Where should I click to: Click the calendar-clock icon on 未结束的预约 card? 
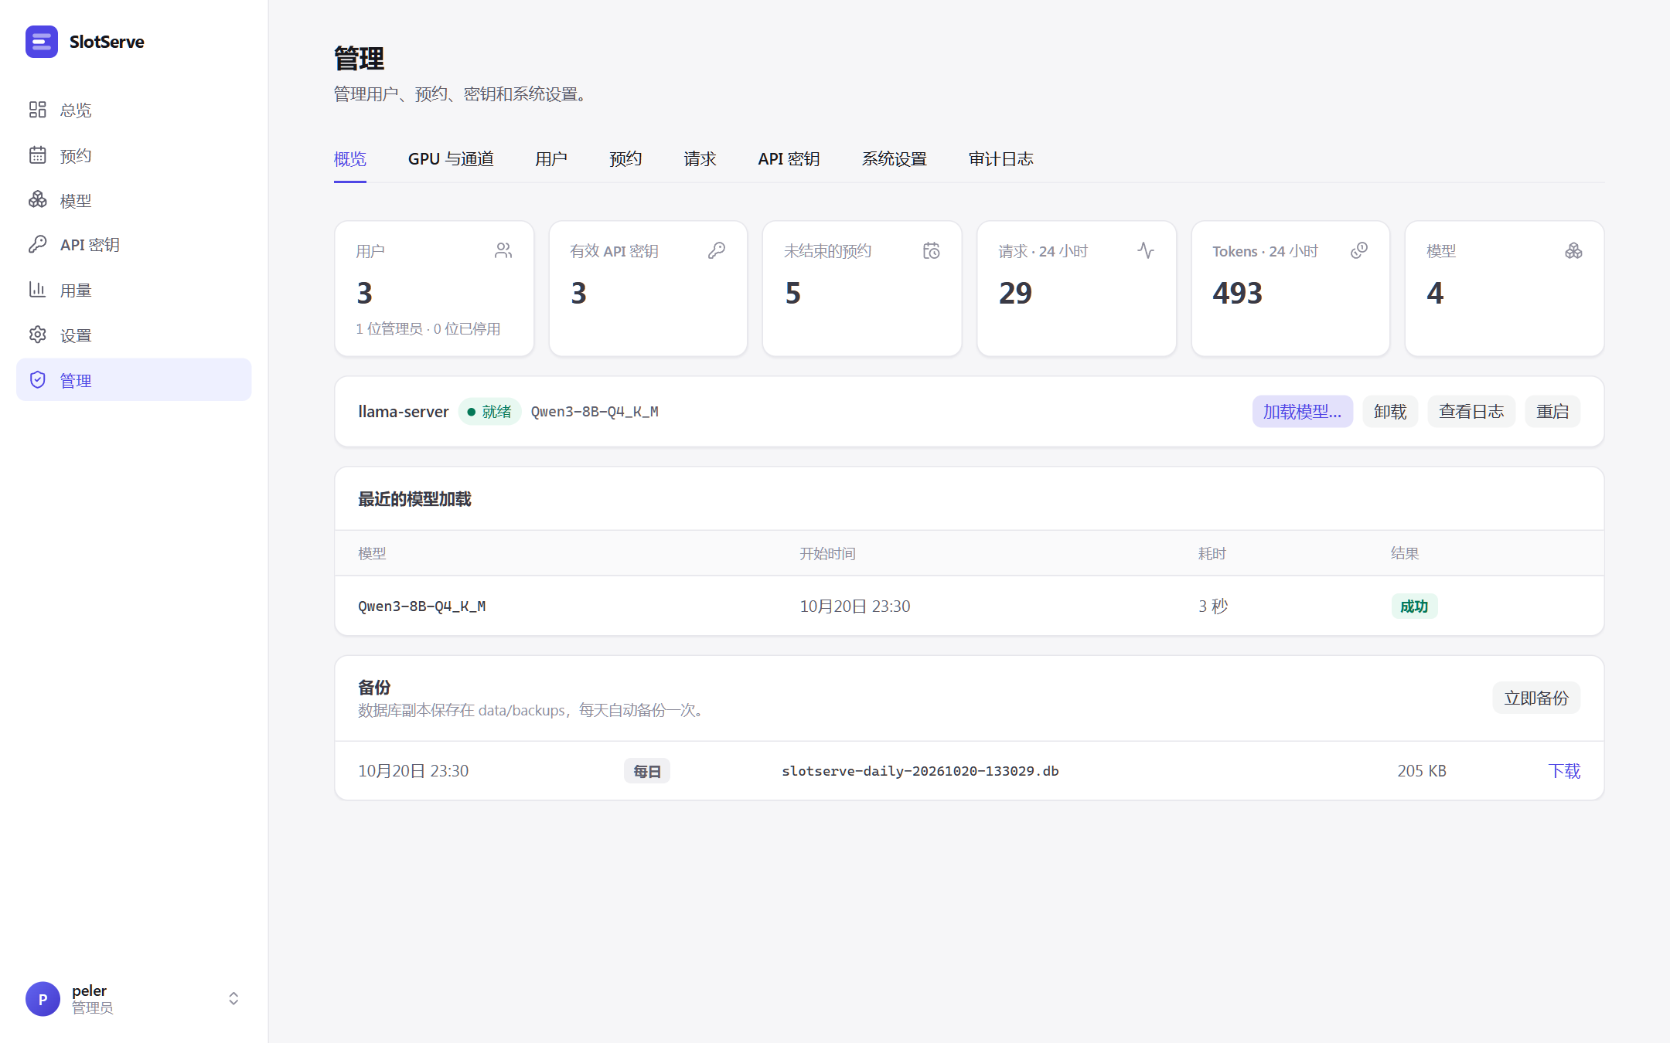[x=932, y=251]
